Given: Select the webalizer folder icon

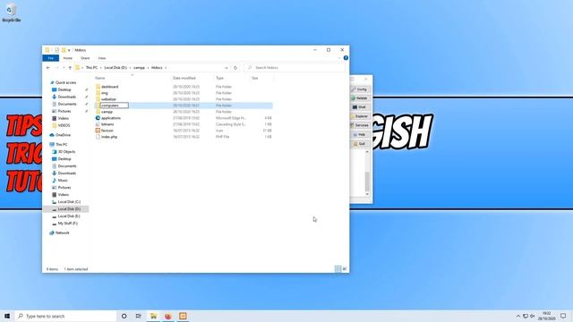Looking at the screenshot, I should 98,99.
